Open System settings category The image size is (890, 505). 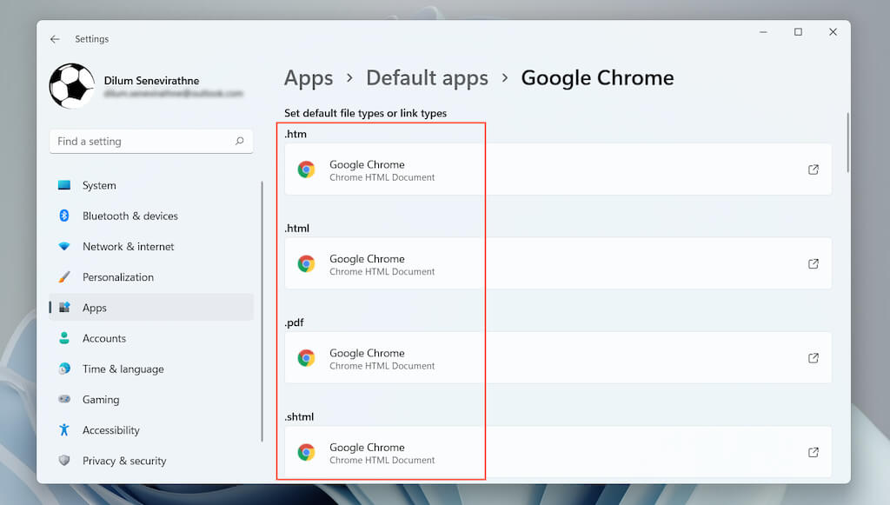click(99, 185)
